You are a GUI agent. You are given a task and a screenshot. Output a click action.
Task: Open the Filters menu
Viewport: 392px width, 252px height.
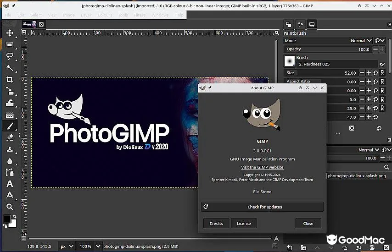[x=140, y=15]
